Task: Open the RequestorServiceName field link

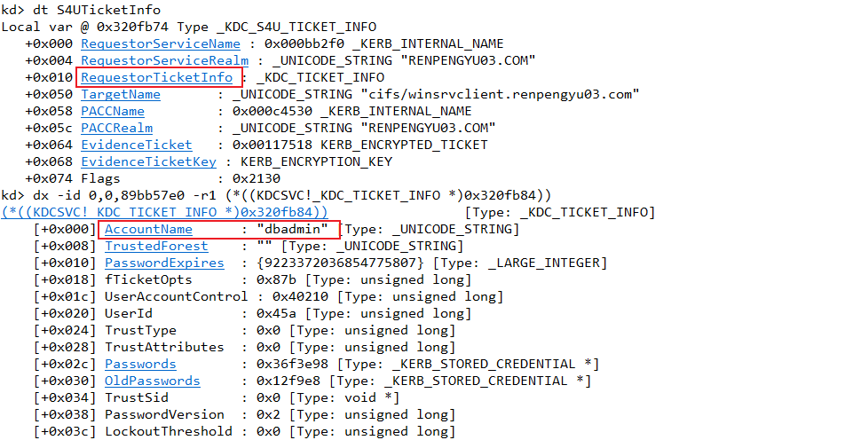Action: tap(161, 43)
